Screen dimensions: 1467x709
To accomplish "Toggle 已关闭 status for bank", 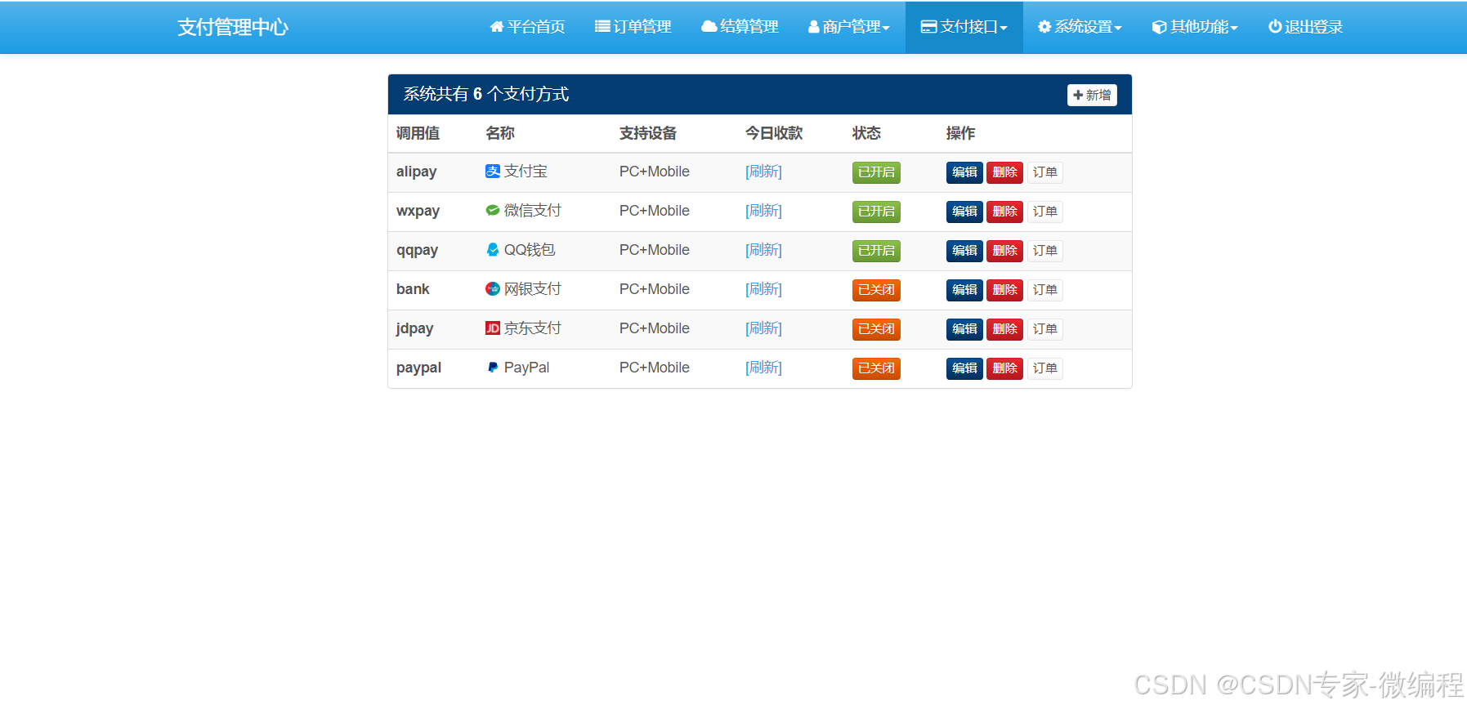I will coord(876,290).
